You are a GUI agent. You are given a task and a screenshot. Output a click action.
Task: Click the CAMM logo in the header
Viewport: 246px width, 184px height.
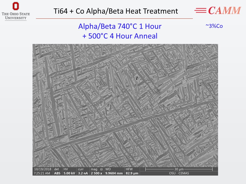pos(224,10)
